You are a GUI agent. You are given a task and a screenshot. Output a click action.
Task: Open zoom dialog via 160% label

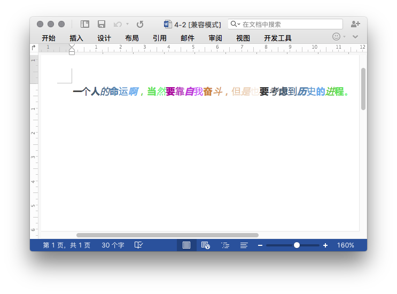[x=345, y=245]
